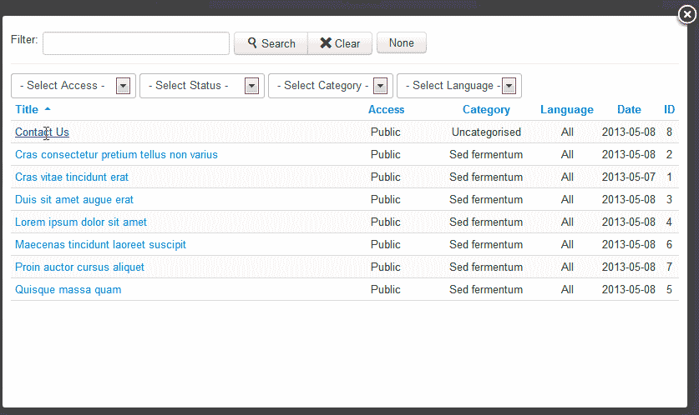This screenshot has height=415, width=699.
Task: Select the Contact Us article
Action: click(42, 132)
